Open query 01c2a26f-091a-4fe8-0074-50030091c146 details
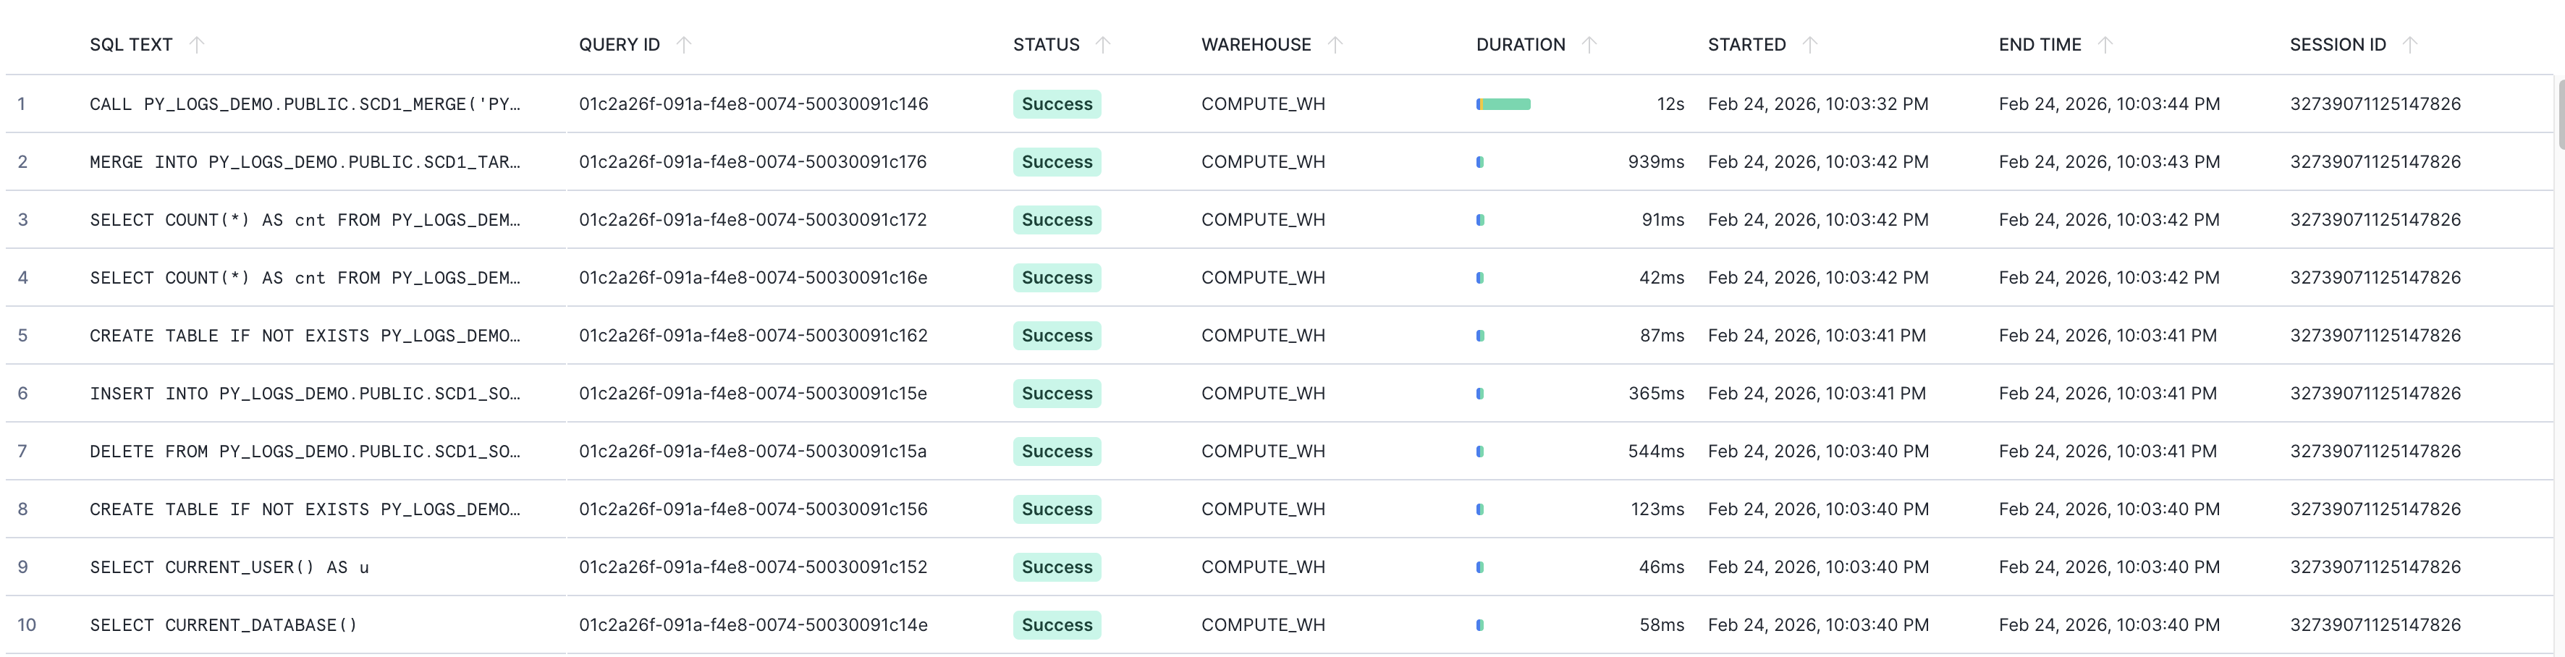Image resolution: width=2565 pixels, height=657 pixels. (x=753, y=103)
